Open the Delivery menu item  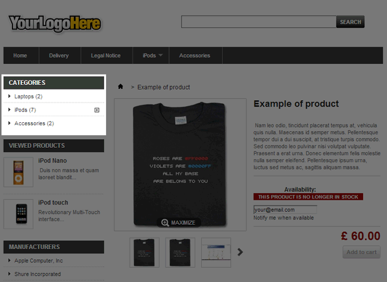[x=59, y=55]
